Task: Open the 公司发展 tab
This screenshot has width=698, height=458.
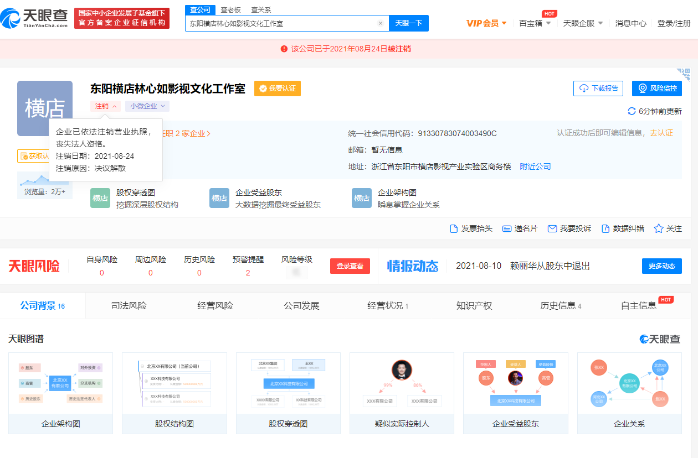Action: click(301, 305)
